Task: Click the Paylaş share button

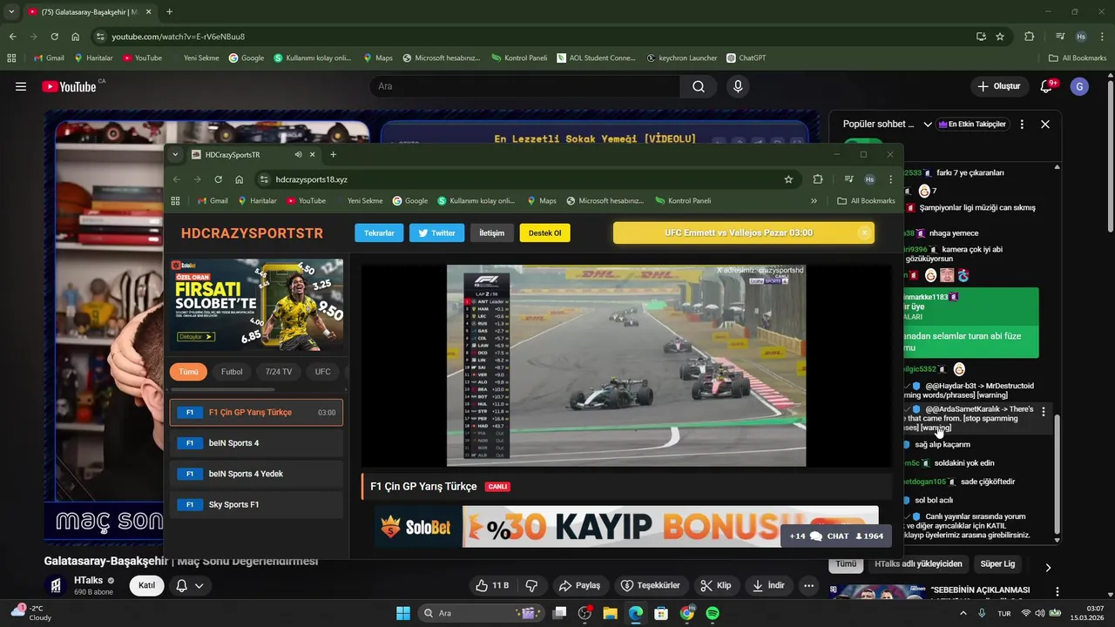Action: point(580,585)
